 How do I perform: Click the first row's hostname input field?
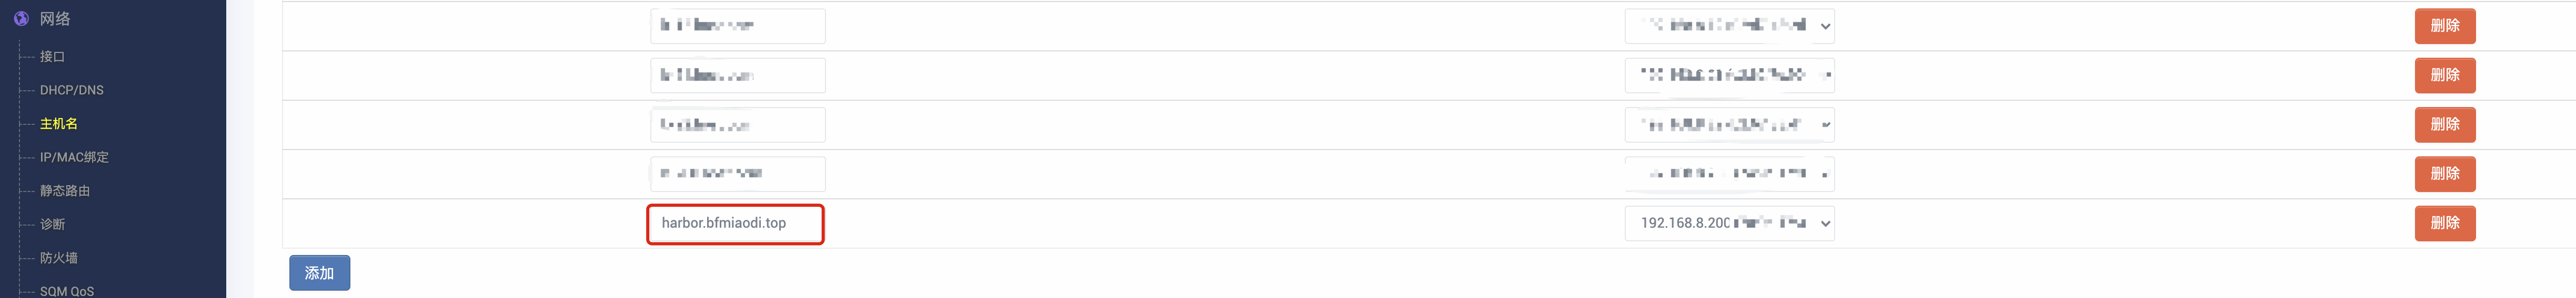737,26
